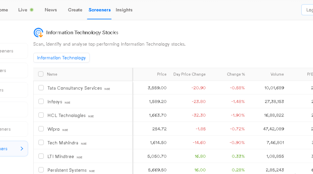Select the Screeners tab
The width and height of the screenshot is (313, 174).
coord(99,10)
